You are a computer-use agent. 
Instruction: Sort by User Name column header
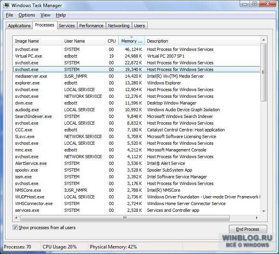click(x=84, y=41)
